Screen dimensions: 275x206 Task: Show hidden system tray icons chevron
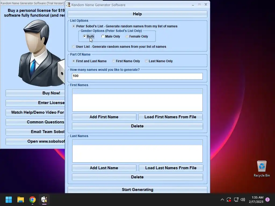tap(222, 200)
